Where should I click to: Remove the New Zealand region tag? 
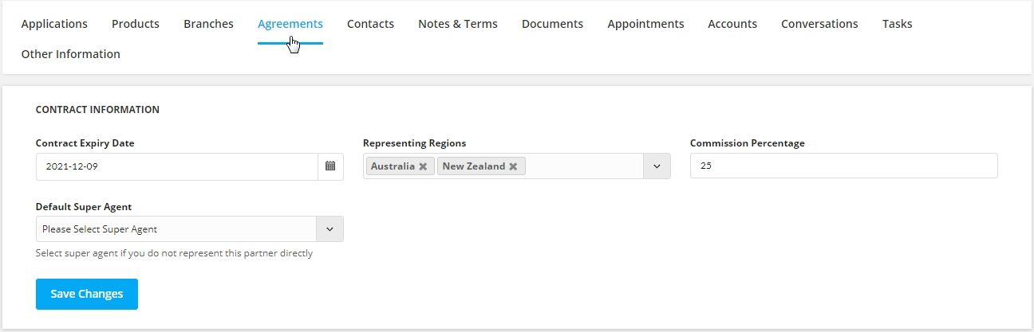[x=513, y=166]
